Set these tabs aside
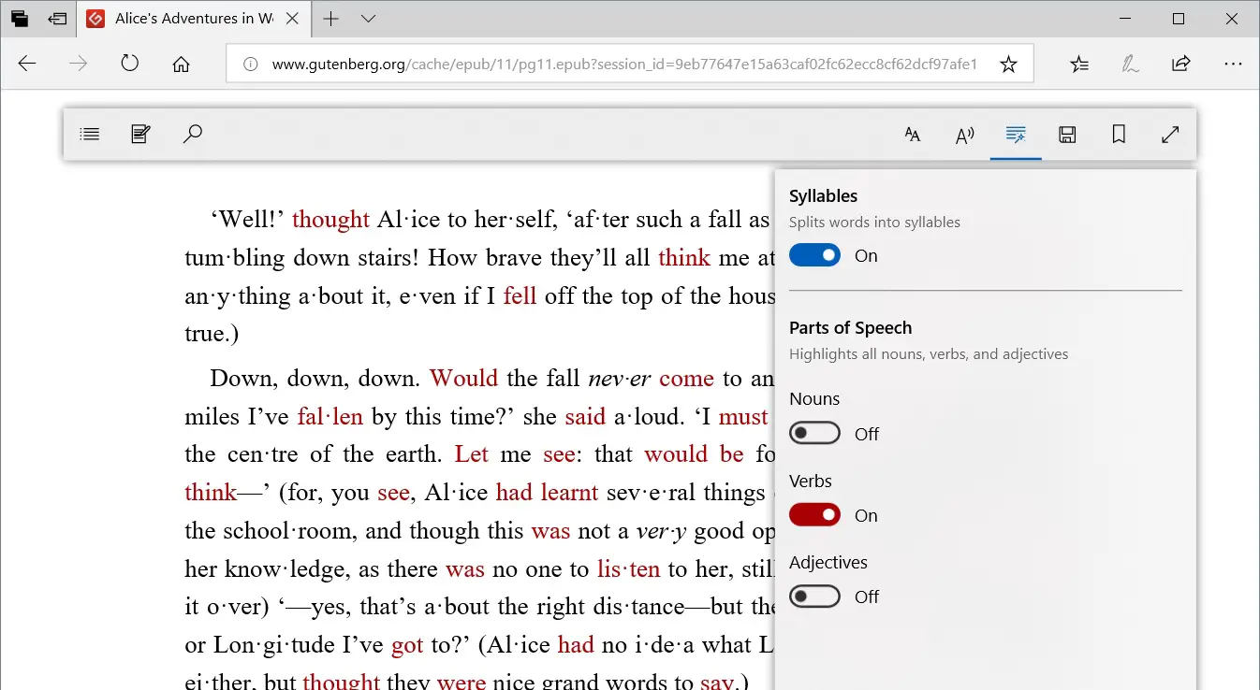This screenshot has height=690, width=1260. pos(57,19)
